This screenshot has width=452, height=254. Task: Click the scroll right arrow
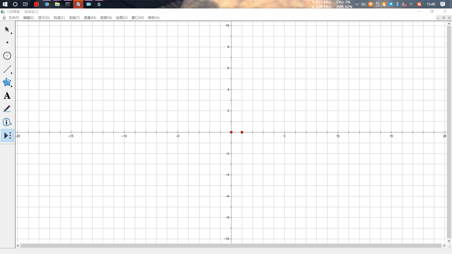click(444, 246)
